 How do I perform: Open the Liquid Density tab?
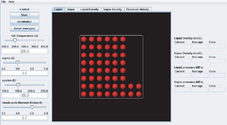[89, 9]
